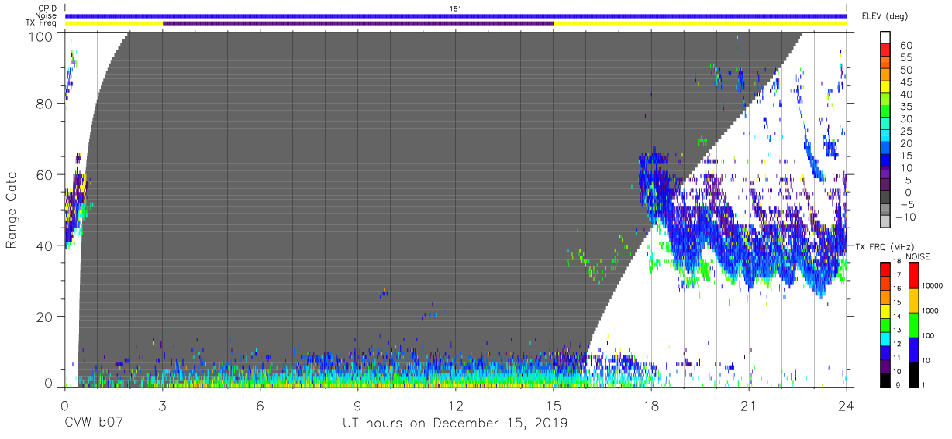This screenshot has height=439, width=952.
Task: Click the '18' tick on the UT hours axis
Action: pyautogui.click(x=651, y=404)
